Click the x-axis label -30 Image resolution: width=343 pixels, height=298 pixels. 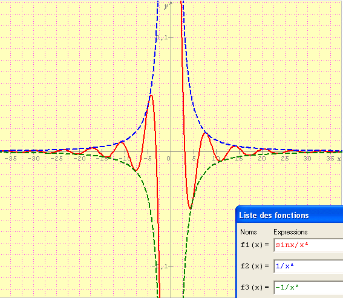click(33, 159)
